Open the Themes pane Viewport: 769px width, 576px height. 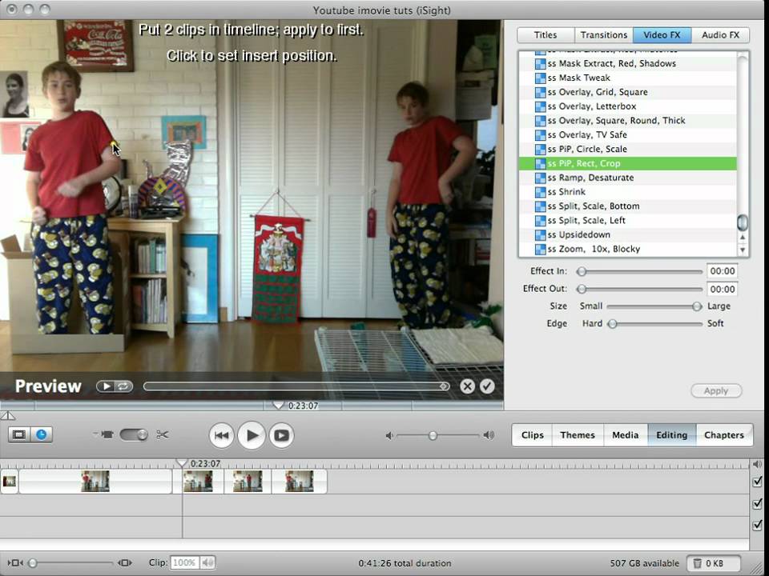coord(578,435)
